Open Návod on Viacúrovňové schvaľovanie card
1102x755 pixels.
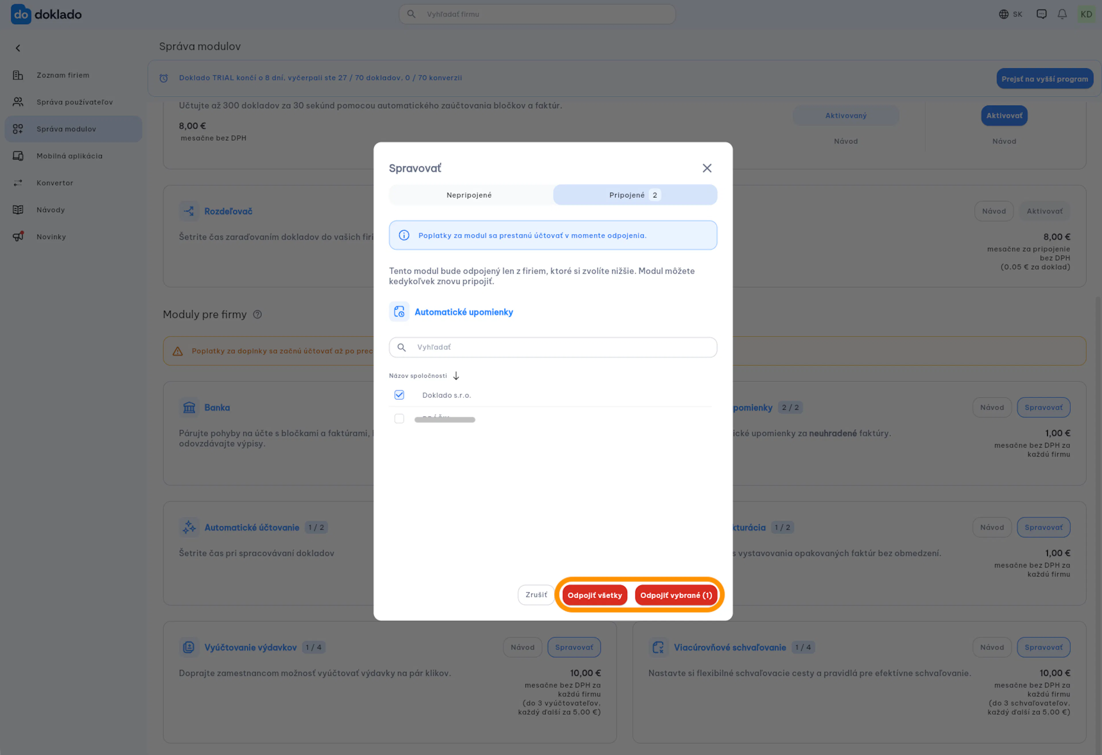[x=992, y=647]
